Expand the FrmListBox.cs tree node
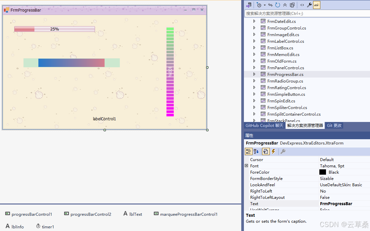 (254, 47)
